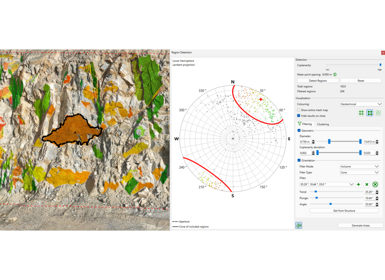This screenshot has height=280, width=385.
Task: Click the Coplanarity slider handle
Action: [x=380, y=65]
